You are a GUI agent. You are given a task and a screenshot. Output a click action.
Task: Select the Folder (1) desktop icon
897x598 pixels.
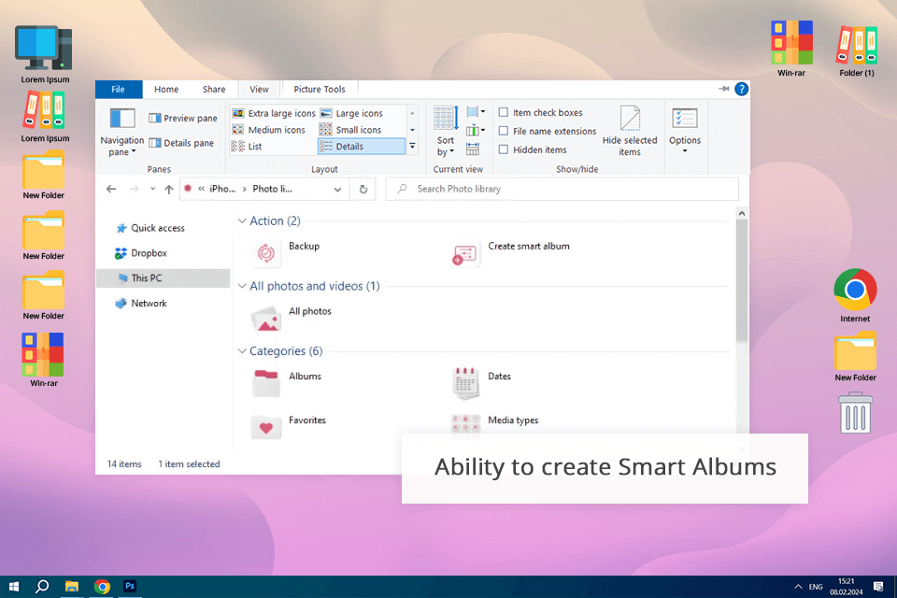click(857, 50)
